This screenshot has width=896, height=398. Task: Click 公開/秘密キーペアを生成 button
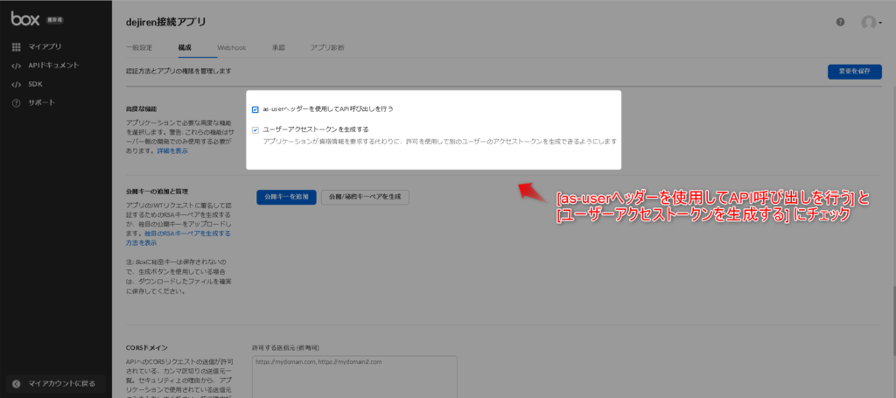tap(365, 197)
